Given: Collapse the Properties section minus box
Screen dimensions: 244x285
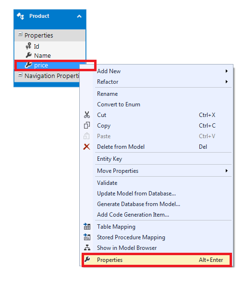Looking at the screenshot, I should coord(20,34).
